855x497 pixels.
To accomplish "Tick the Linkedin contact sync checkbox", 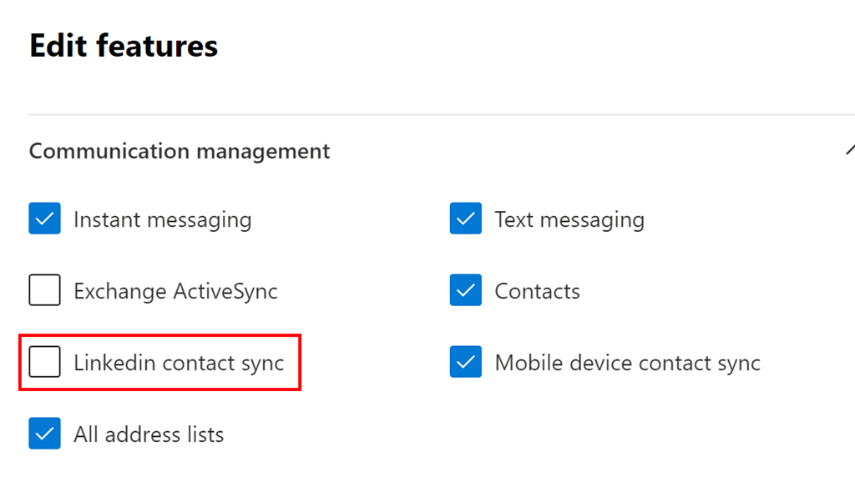I will 44,363.
